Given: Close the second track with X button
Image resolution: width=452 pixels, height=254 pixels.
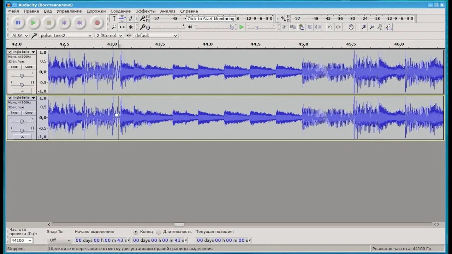Looking at the screenshot, I should 10,98.
